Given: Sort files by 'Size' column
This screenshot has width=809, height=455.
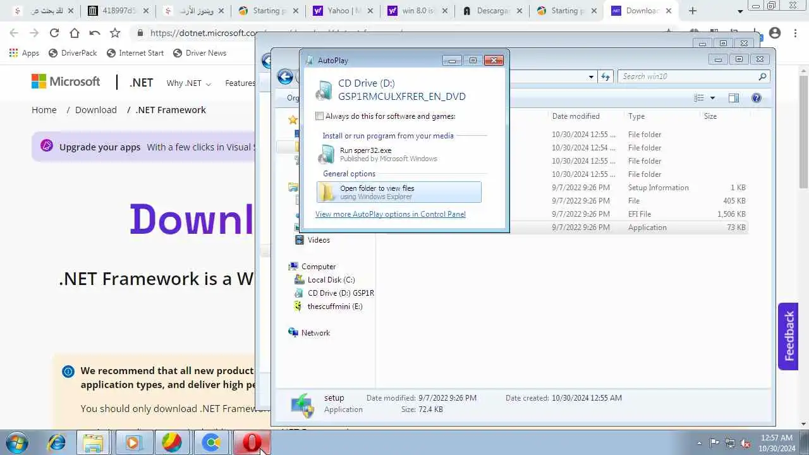Looking at the screenshot, I should point(710,116).
